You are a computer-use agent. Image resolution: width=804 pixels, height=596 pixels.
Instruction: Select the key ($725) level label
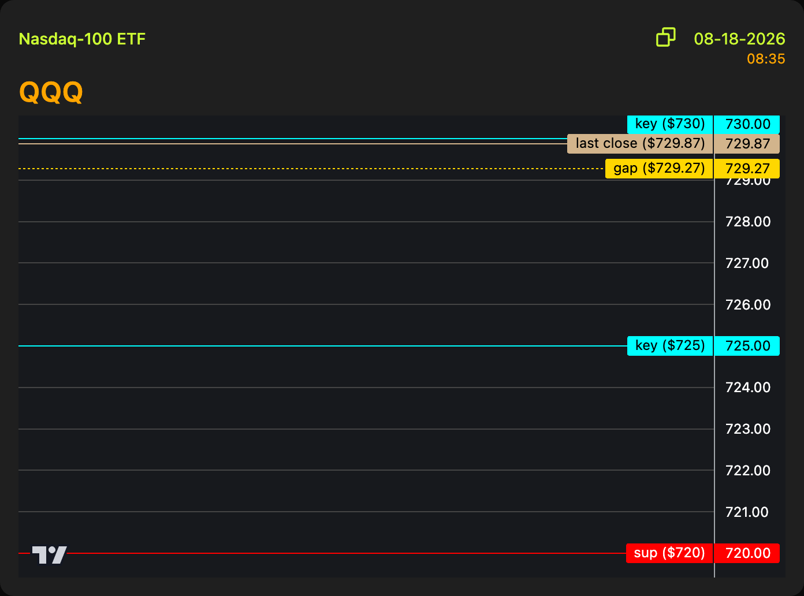[x=670, y=346]
